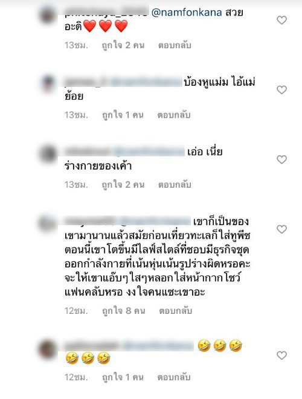The height and width of the screenshot is (399, 302).
Task: Like the comment with three red hearts
Action: coord(281,20)
